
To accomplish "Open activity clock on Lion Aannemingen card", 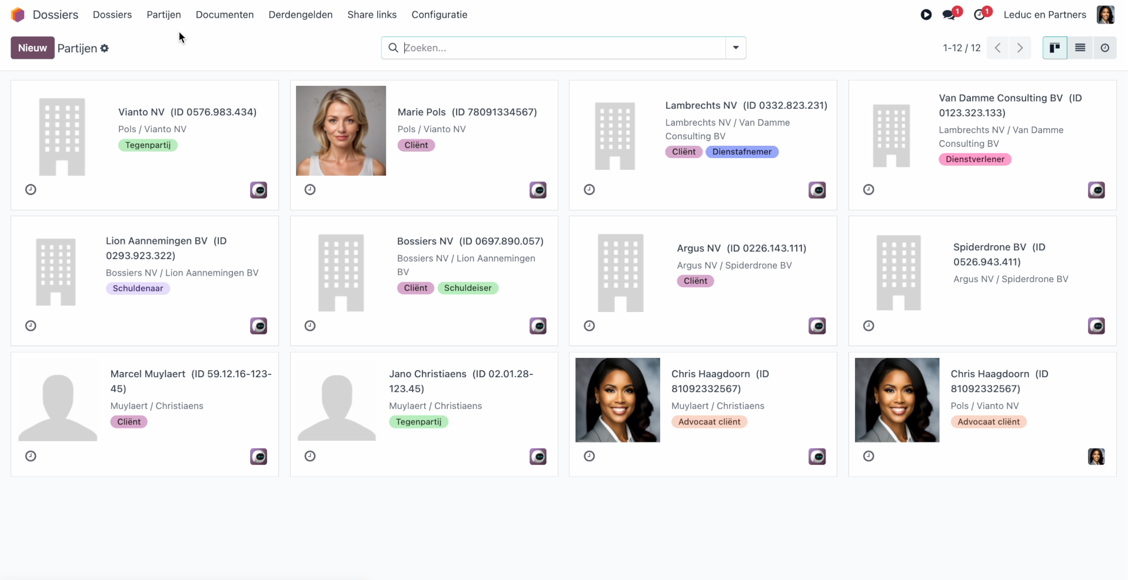I will click(31, 326).
